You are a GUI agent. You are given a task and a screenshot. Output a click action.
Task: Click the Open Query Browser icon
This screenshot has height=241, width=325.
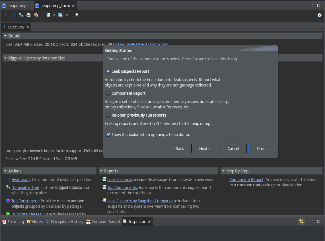coord(61,15)
